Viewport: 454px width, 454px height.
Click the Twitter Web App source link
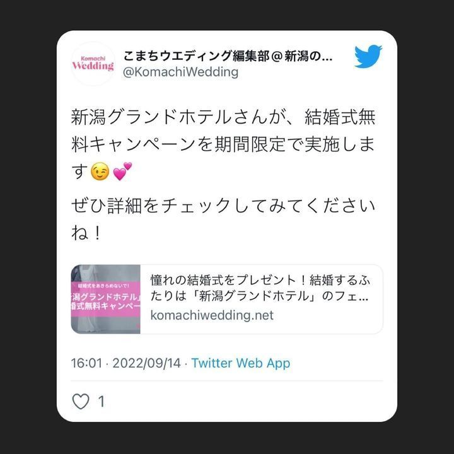(x=241, y=363)
